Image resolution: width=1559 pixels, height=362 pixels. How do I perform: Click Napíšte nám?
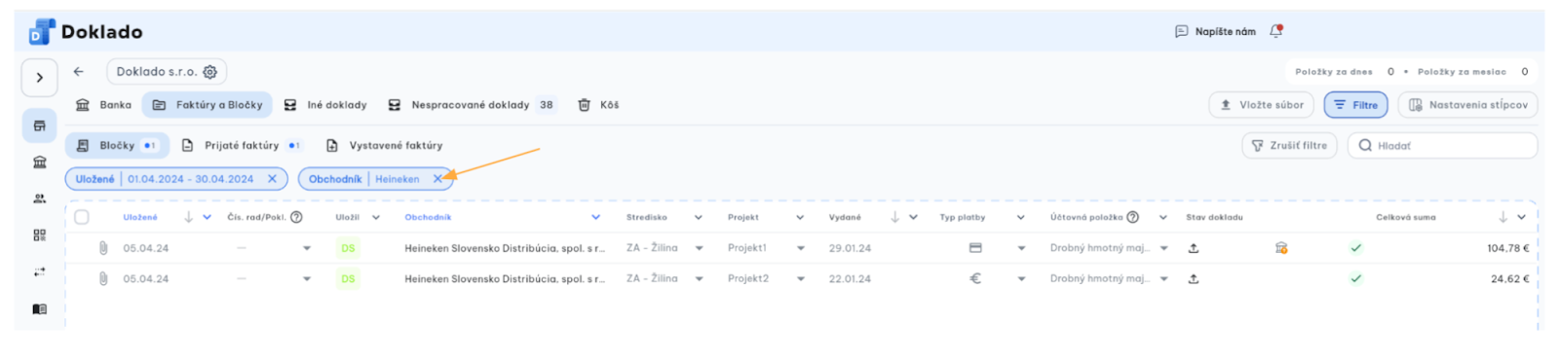click(1216, 32)
